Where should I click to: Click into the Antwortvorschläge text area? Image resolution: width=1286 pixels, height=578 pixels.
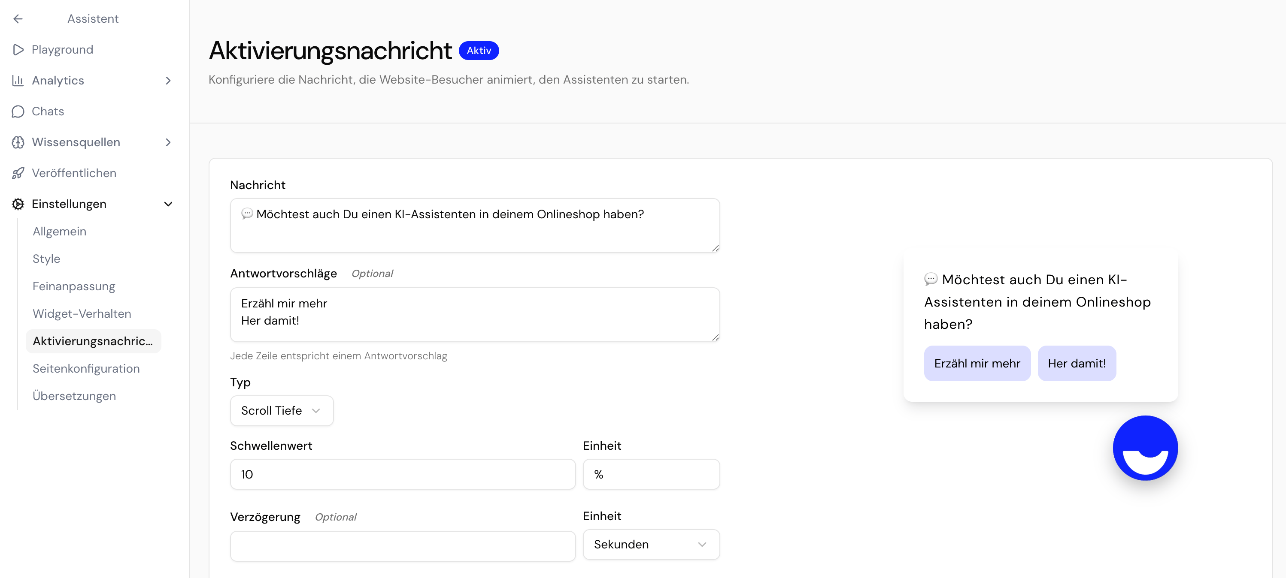coord(474,314)
